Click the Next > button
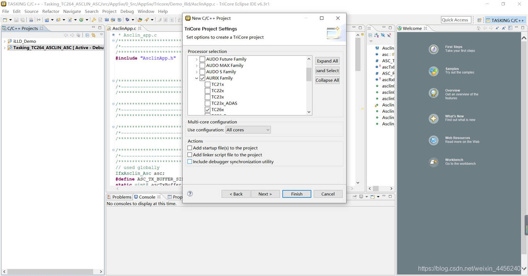 [265, 194]
